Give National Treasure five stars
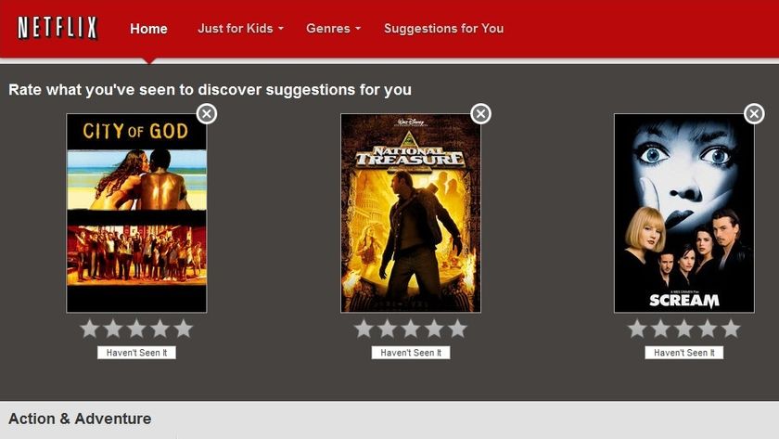Image resolution: width=779 pixels, height=439 pixels. tap(457, 329)
